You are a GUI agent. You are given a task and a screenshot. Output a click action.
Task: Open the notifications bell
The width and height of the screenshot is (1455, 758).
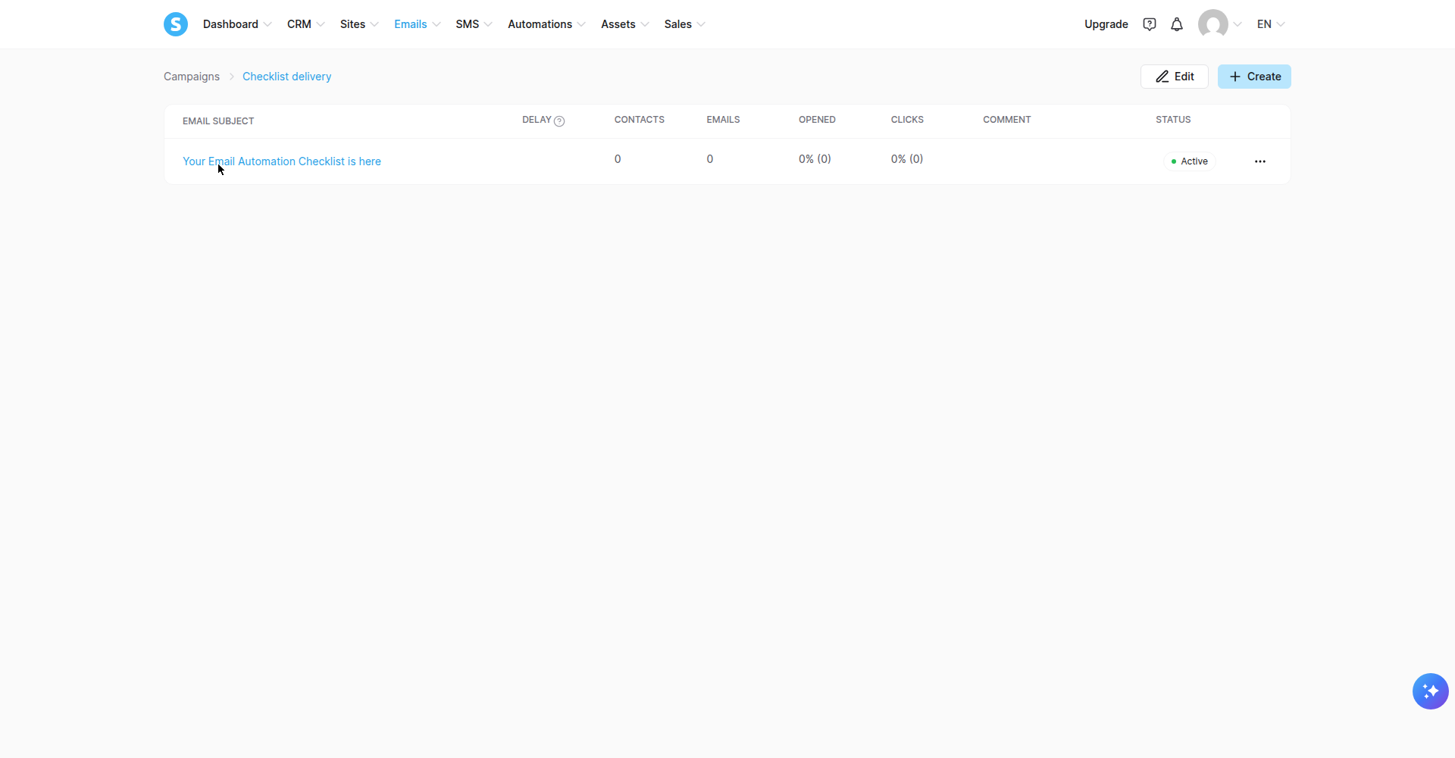pyautogui.click(x=1177, y=24)
